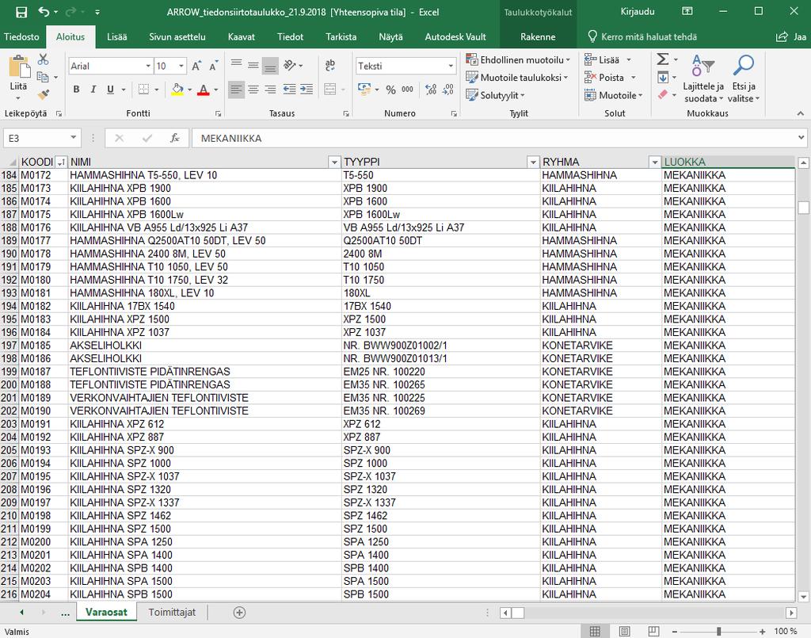This screenshot has width=811, height=638.
Task: Toggle wrap text
Action: click(330, 65)
